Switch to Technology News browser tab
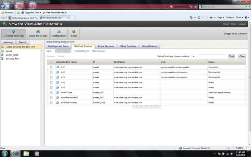The width and height of the screenshot is (251, 157). (x=23, y=18)
